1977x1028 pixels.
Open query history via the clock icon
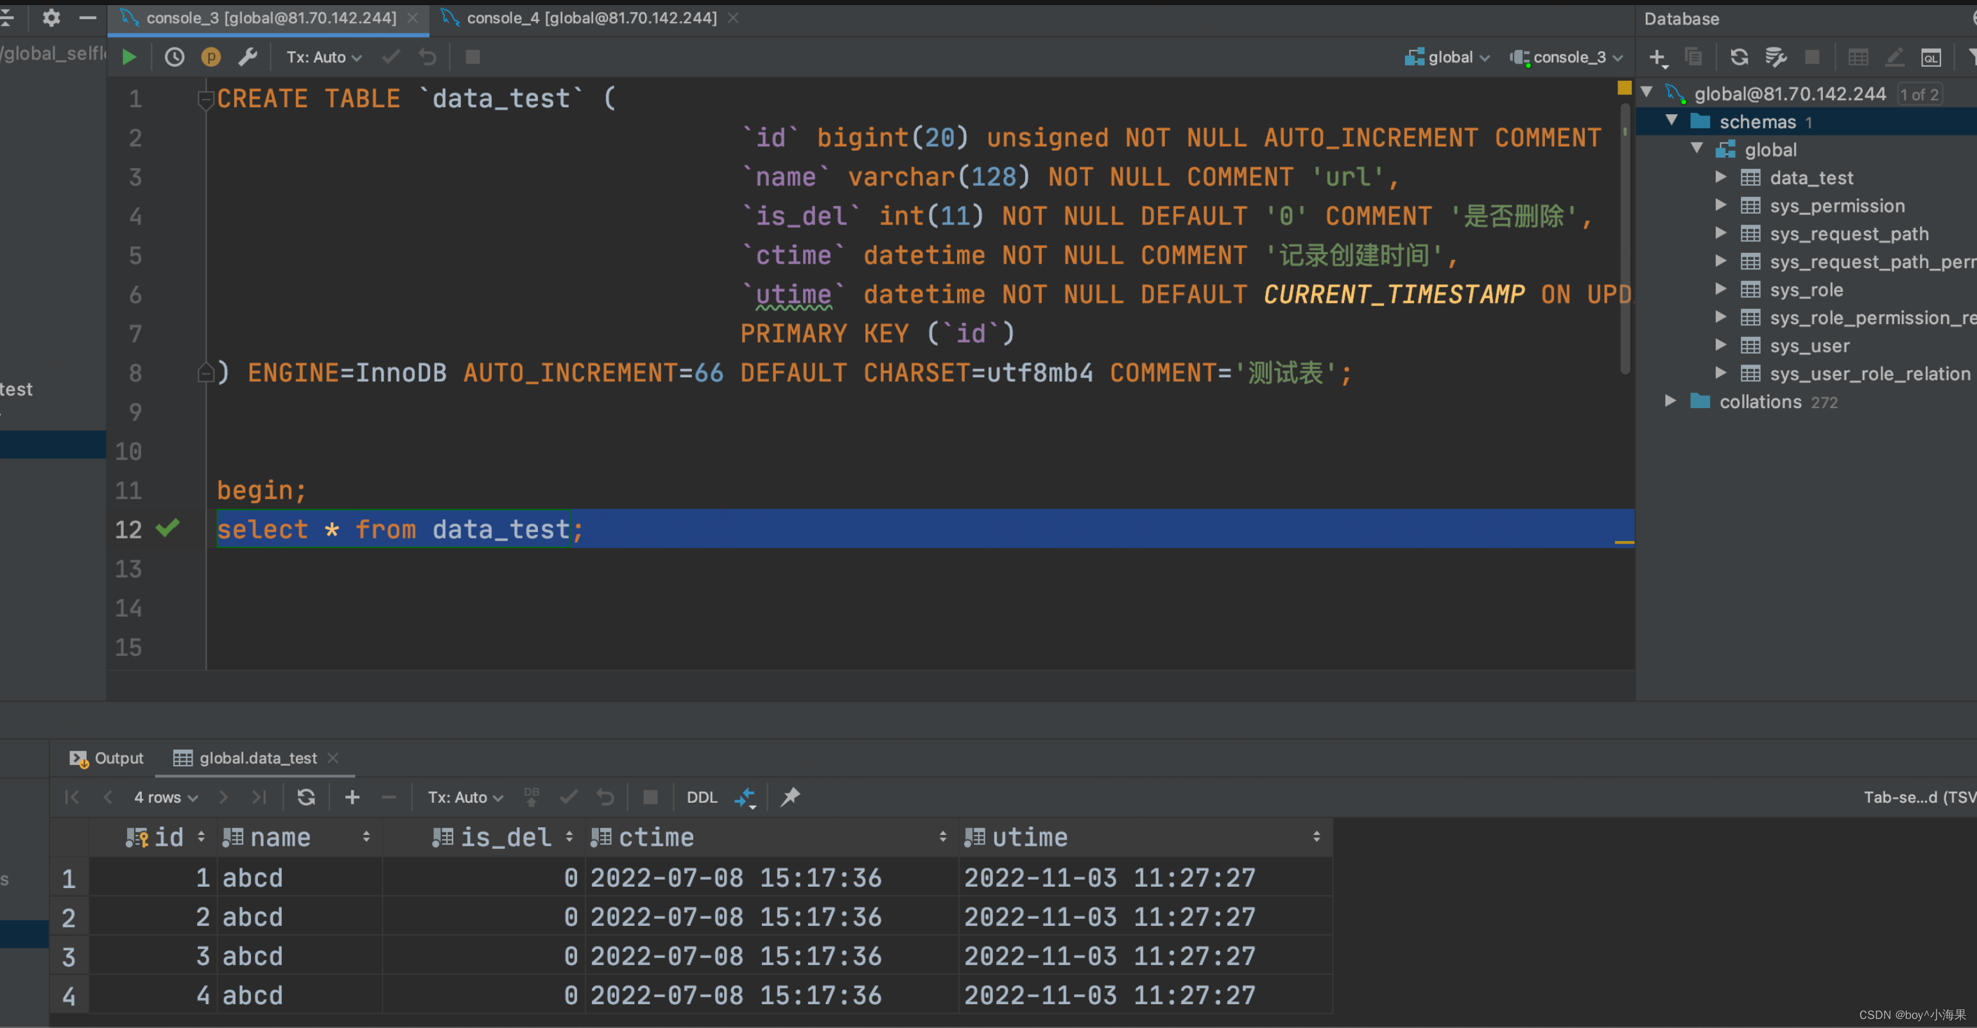pos(174,56)
